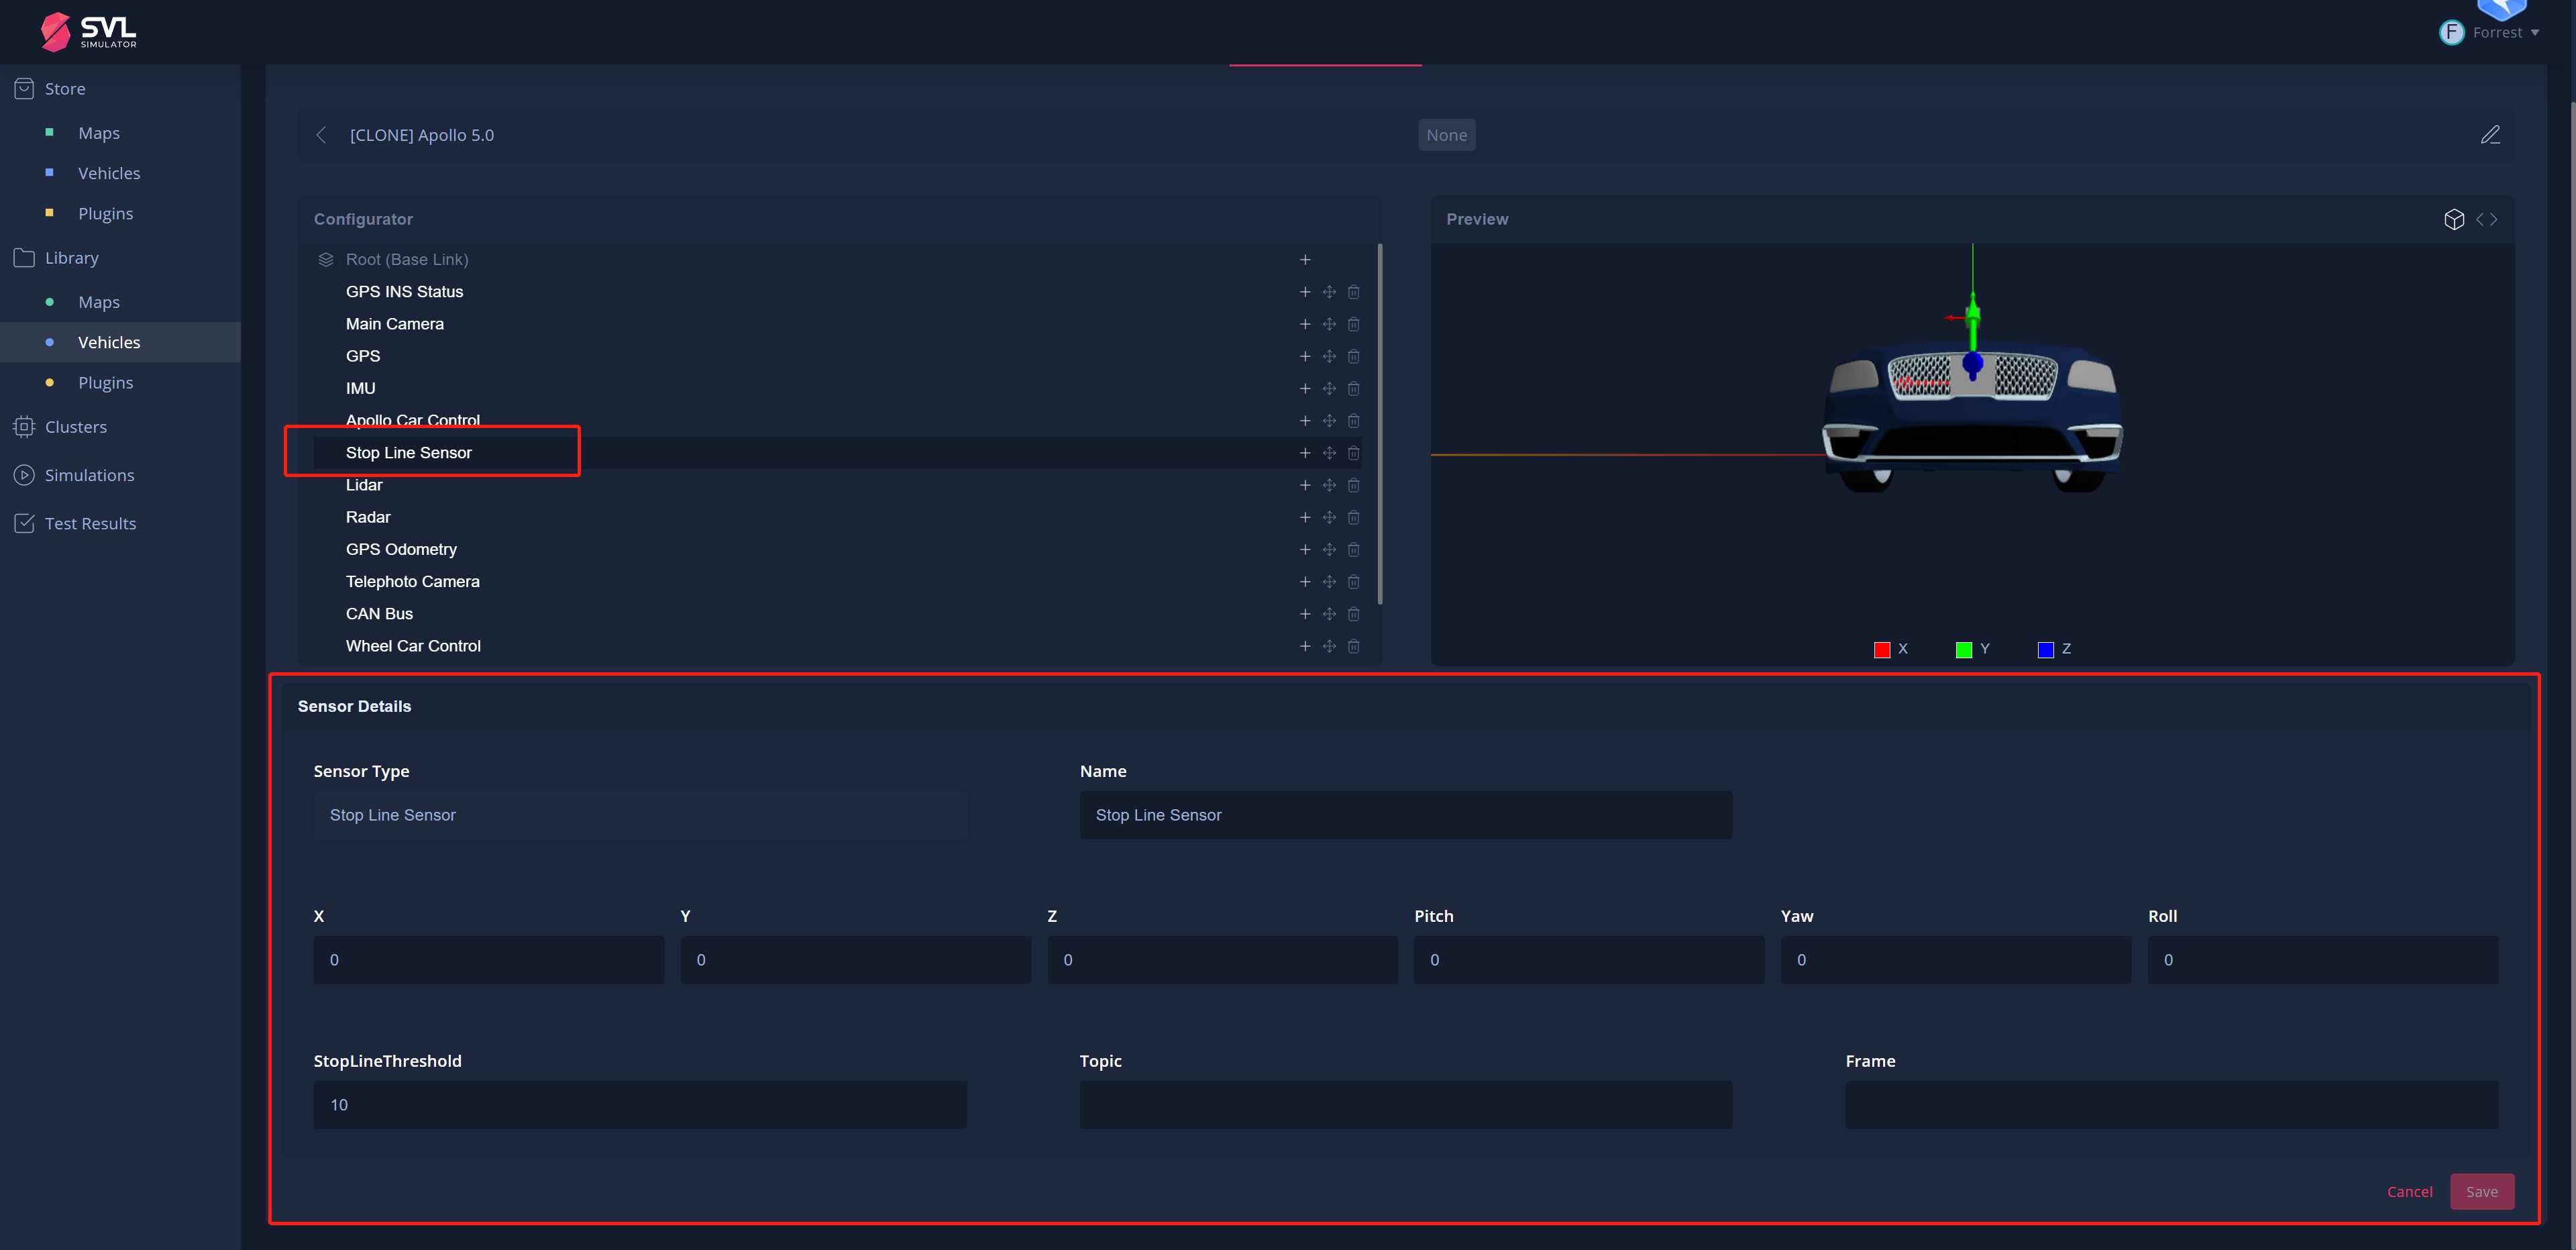Delete the CAN Bus sensor
The width and height of the screenshot is (2576, 1250).
coord(1354,614)
